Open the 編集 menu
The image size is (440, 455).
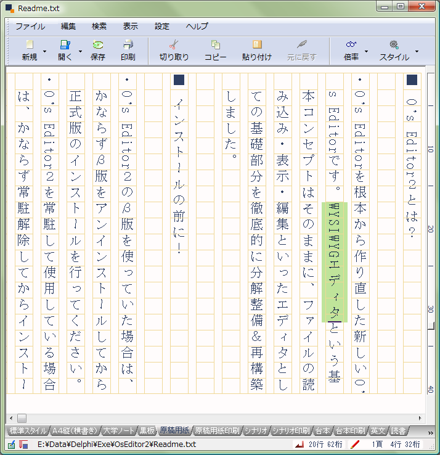click(x=68, y=27)
